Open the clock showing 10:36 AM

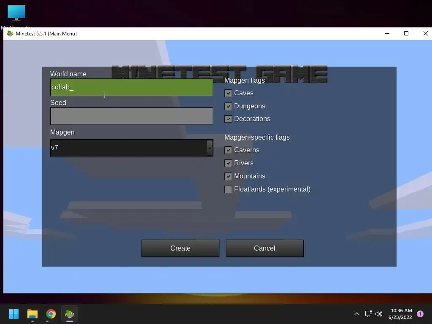[x=400, y=314]
